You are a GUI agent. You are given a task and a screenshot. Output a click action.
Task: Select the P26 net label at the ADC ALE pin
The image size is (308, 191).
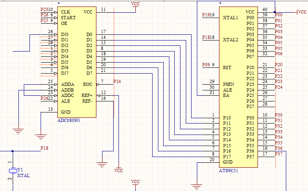(x=44, y=98)
